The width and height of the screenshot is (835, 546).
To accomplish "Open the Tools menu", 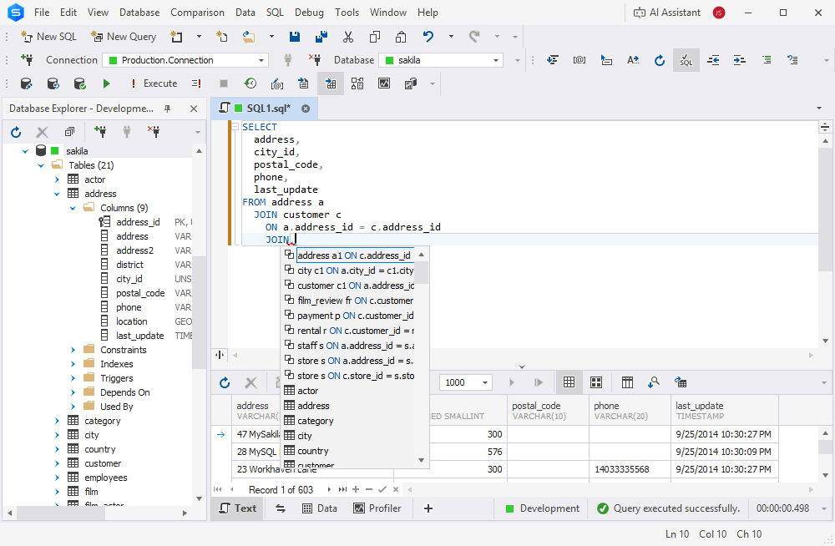I will 347,13.
